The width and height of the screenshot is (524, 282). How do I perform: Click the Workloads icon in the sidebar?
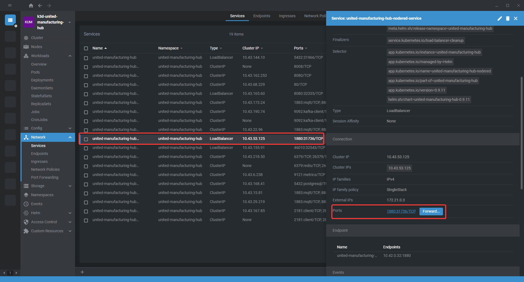click(x=26, y=56)
